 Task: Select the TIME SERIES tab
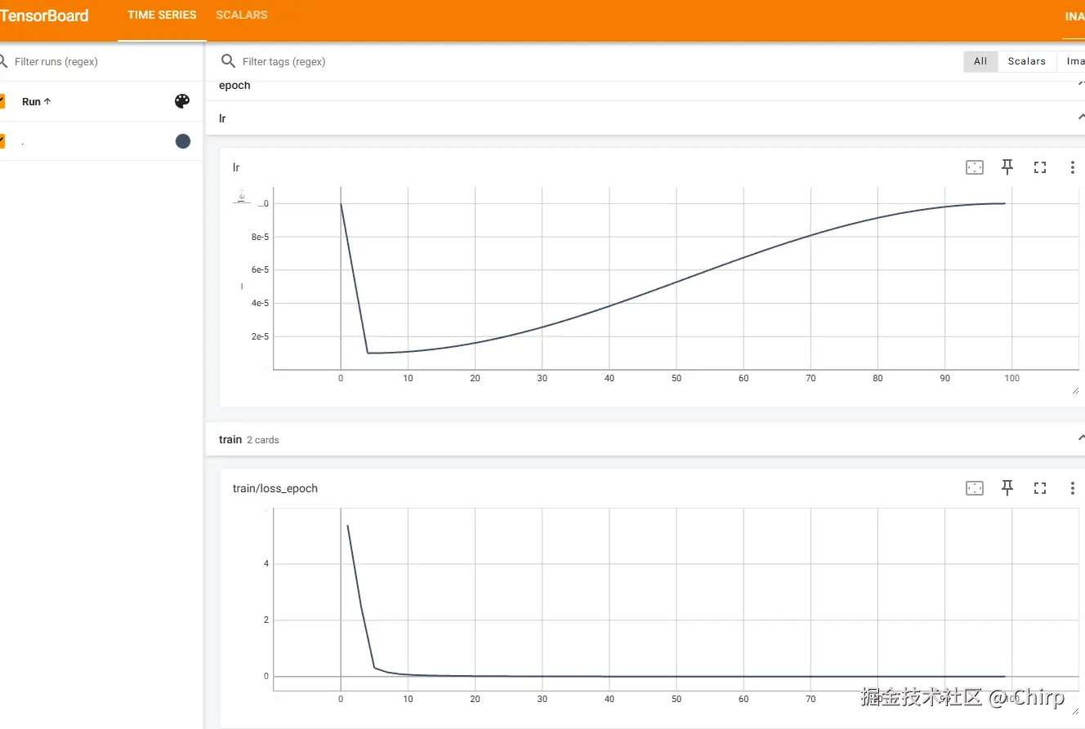tap(162, 16)
